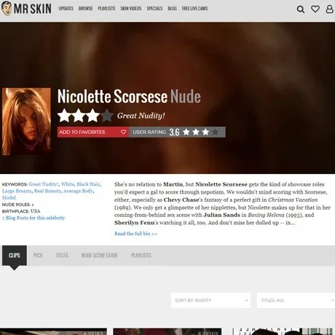Image resolution: width=335 pixels, height=335 pixels.
Task: Expand the Sort By Nudity dropdown
Action: (x=210, y=300)
